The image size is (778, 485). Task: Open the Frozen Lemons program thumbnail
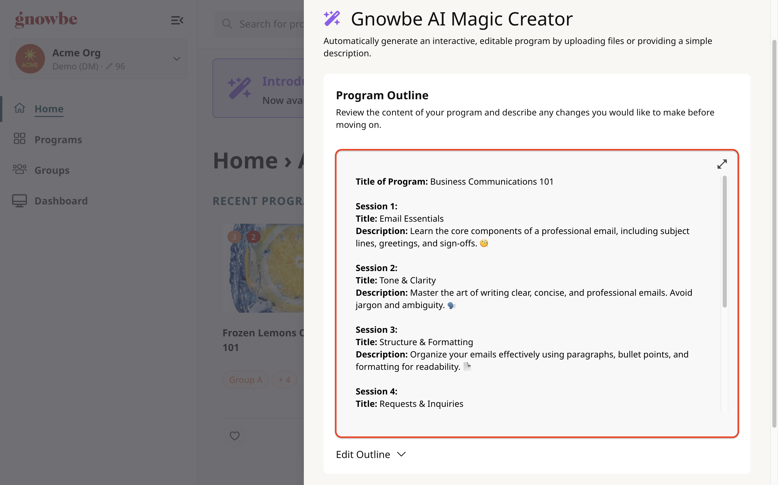263,268
